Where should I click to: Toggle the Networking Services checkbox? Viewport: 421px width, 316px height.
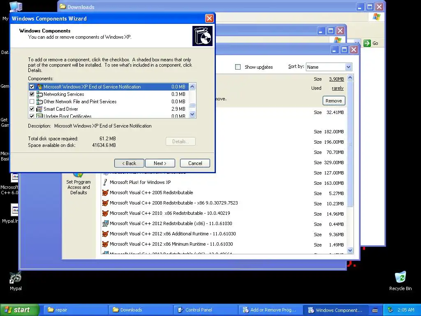pyautogui.click(x=32, y=94)
